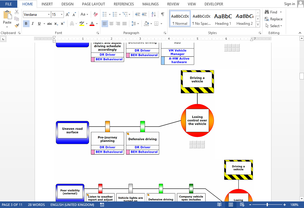The image size is (304, 208).
Task: Click the Clear All Formatting icon
Action: tap(96, 14)
